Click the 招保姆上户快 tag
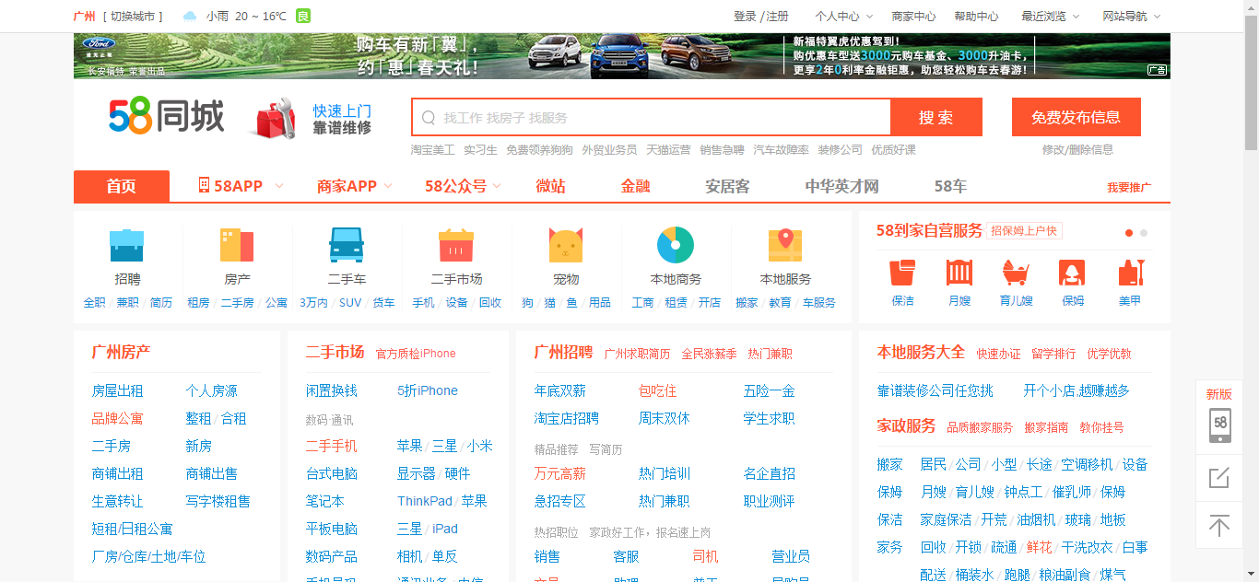Screen dimensions: 1259x582 tap(1024, 230)
